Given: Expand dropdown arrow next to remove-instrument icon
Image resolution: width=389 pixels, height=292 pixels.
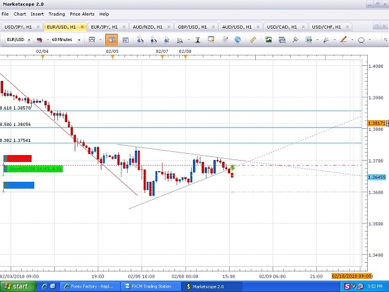Looking at the screenshot, I should point(48,40).
